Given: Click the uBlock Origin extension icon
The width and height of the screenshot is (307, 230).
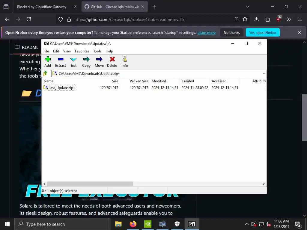Looking at the screenshot, I should pos(279,19).
